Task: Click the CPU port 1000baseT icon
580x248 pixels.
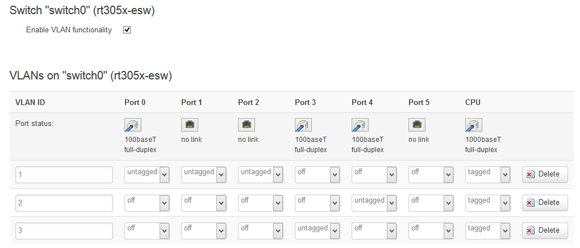Action: 474,125
